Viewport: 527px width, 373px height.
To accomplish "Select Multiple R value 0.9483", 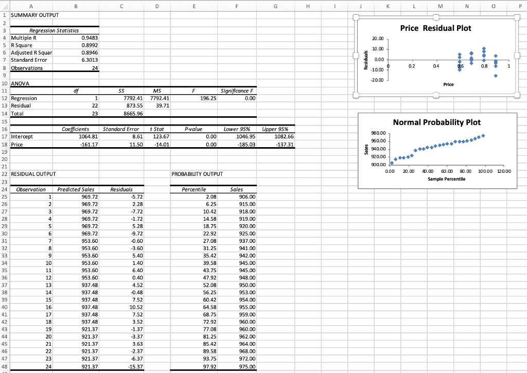I will 76,38.
